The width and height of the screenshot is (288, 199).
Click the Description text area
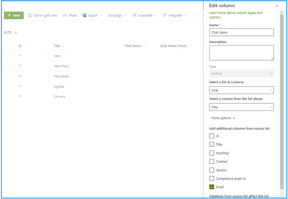click(x=241, y=53)
